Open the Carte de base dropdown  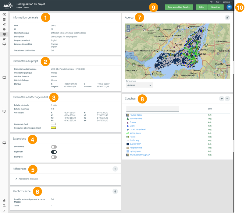tap(139, 86)
